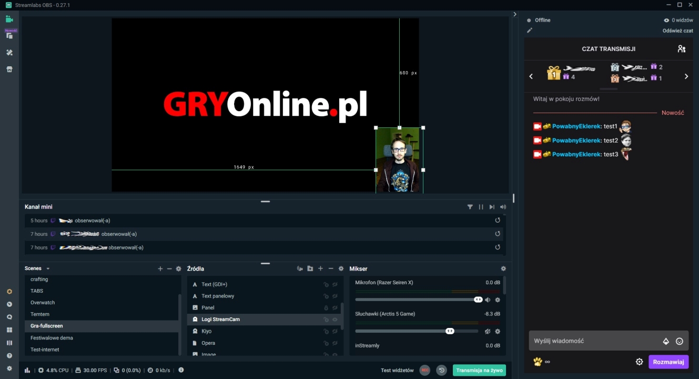Mute Kanał mini alert sounds
699x379 pixels.
(503, 207)
